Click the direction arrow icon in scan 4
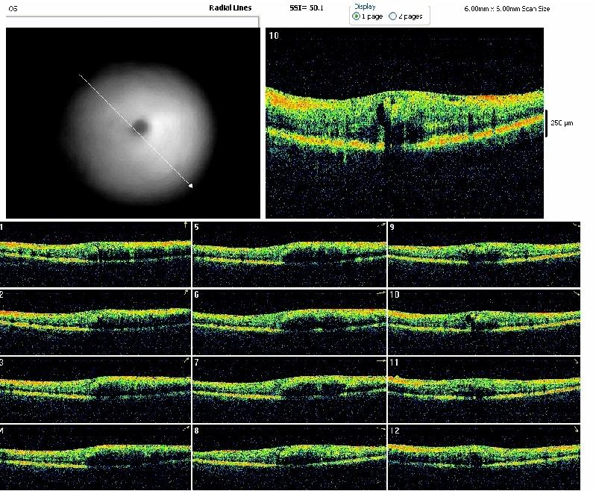596x491 pixels. tap(184, 429)
